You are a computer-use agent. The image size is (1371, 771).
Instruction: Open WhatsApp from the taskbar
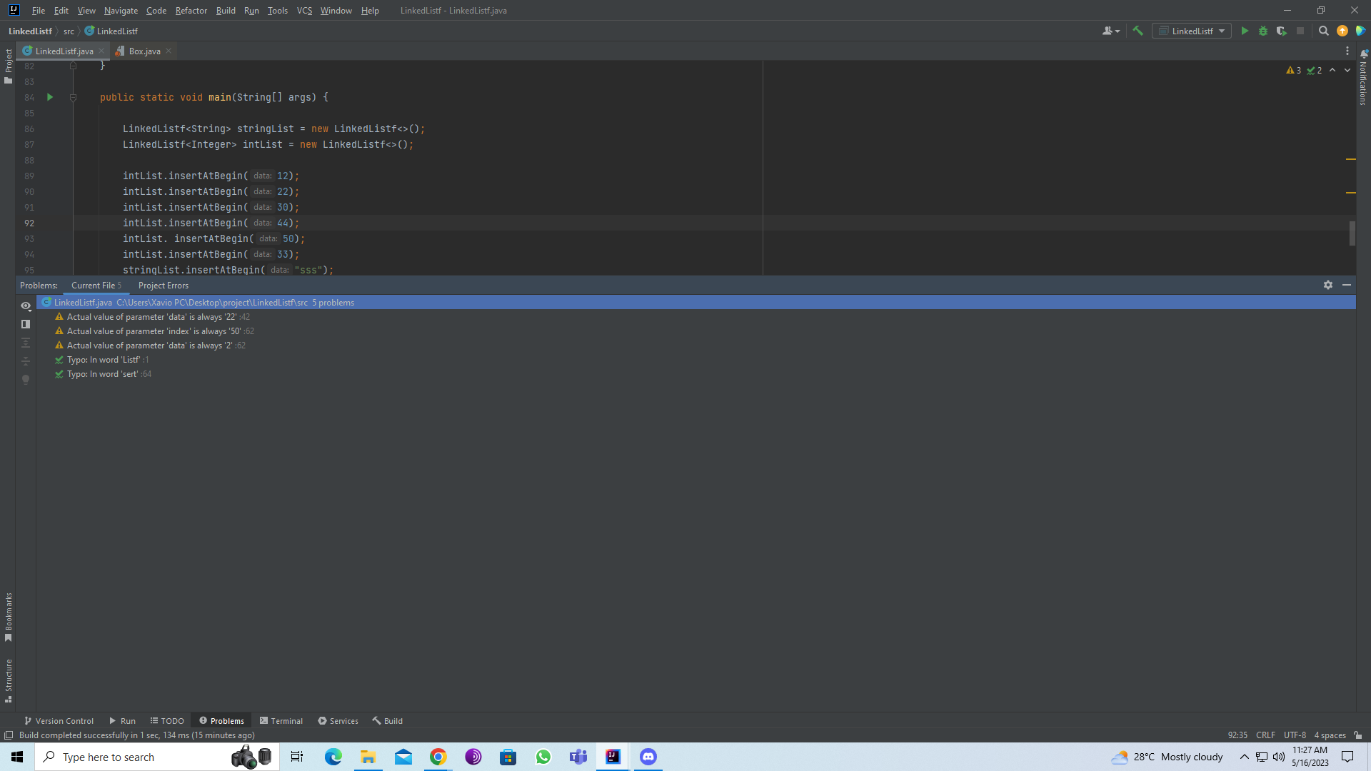pos(543,757)
